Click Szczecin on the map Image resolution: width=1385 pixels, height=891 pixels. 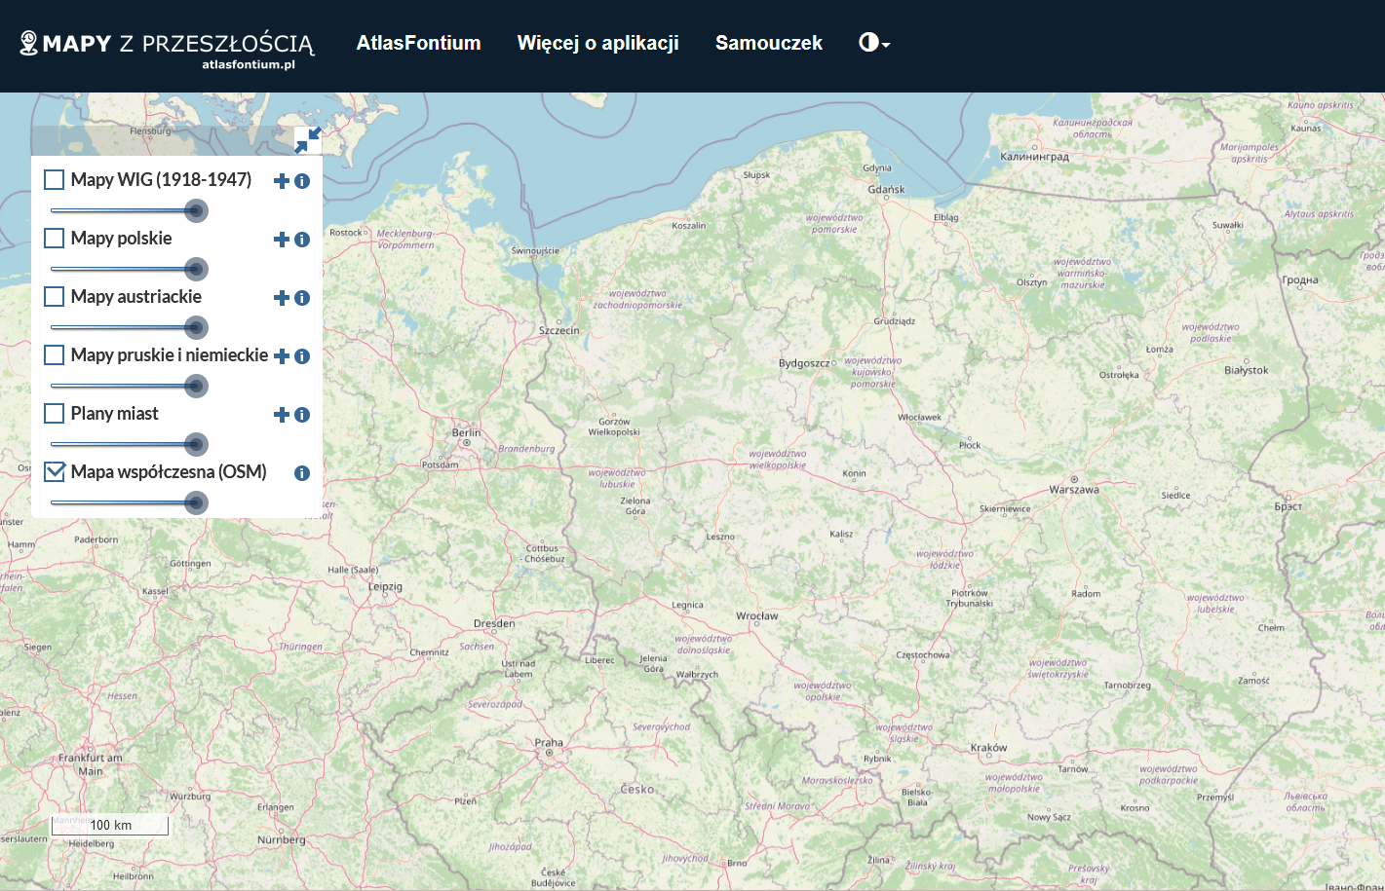tap(559, 330)
